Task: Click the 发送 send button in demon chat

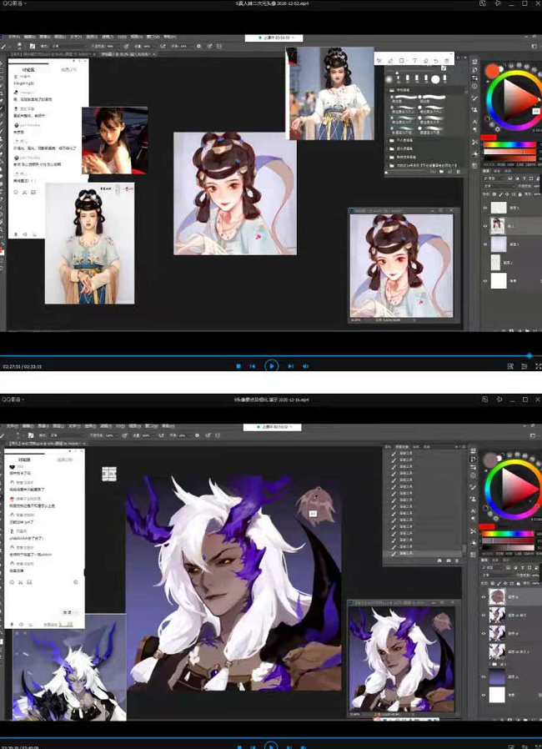Action: pos(67,612)
